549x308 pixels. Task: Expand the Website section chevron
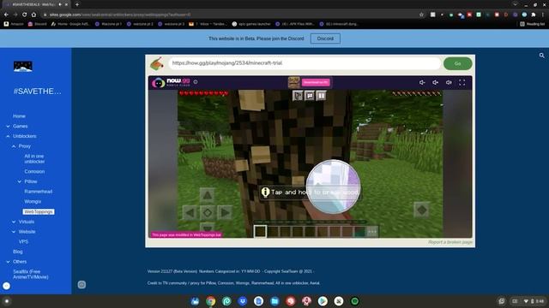click(x=14, y=232)
